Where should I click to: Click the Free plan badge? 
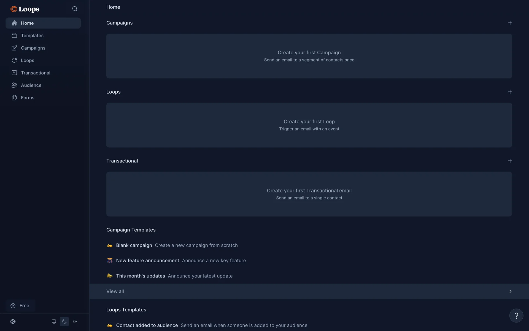pos(20,306)
